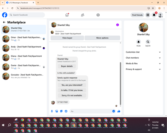
Task: Open the taskbar clock and date
Action: [x=155, y=125]
